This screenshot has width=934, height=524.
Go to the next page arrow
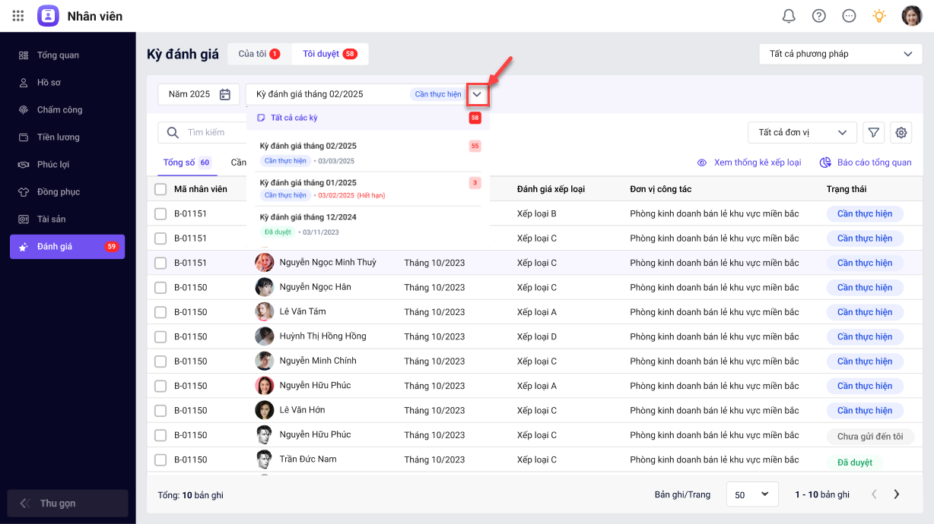(897, 494)
